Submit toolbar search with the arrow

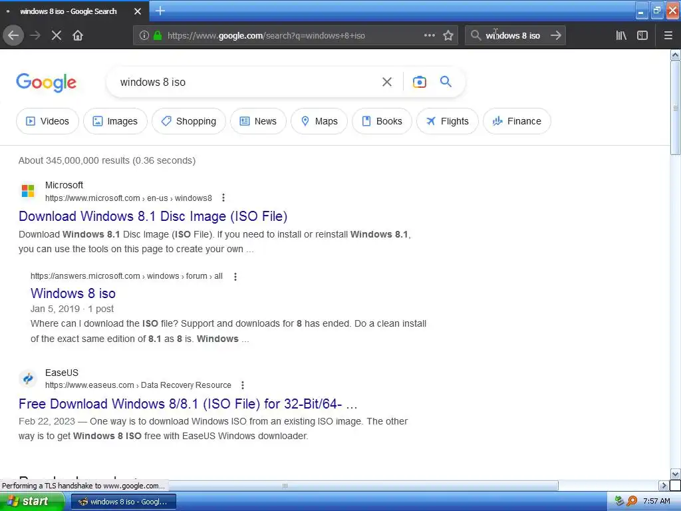[x=556, y=36]
